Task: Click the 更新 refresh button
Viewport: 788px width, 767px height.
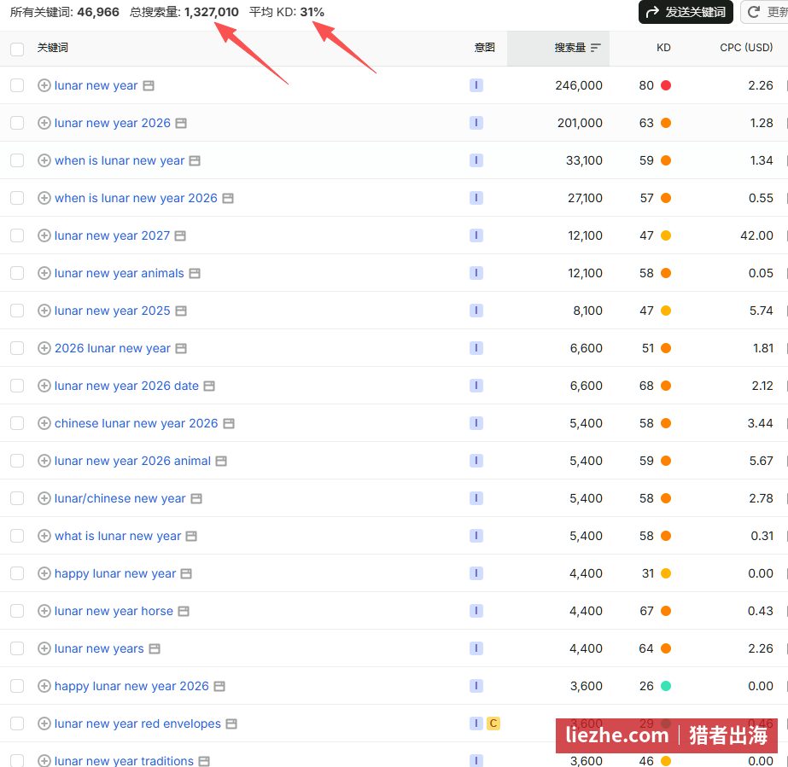Action: click(765, 12)
